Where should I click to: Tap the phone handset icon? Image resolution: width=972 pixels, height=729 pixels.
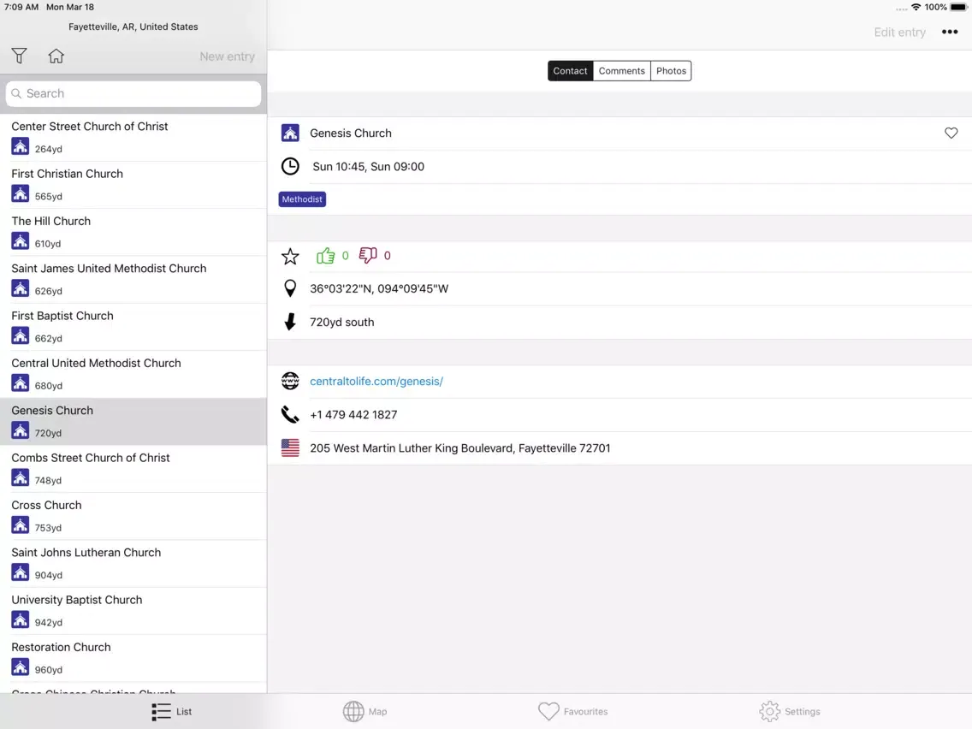pyautogui.click(x=290, y=414)
